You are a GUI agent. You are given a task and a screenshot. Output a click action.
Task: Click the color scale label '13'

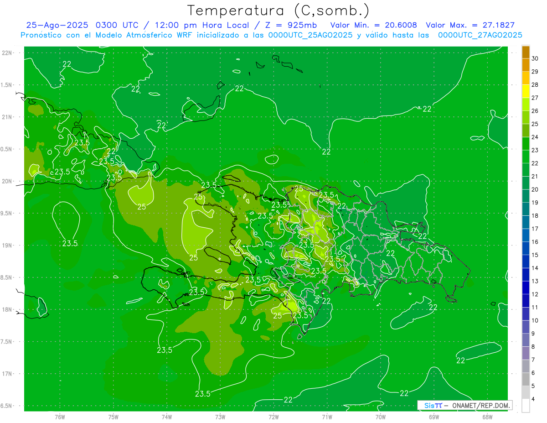click(x=535, y=281)
